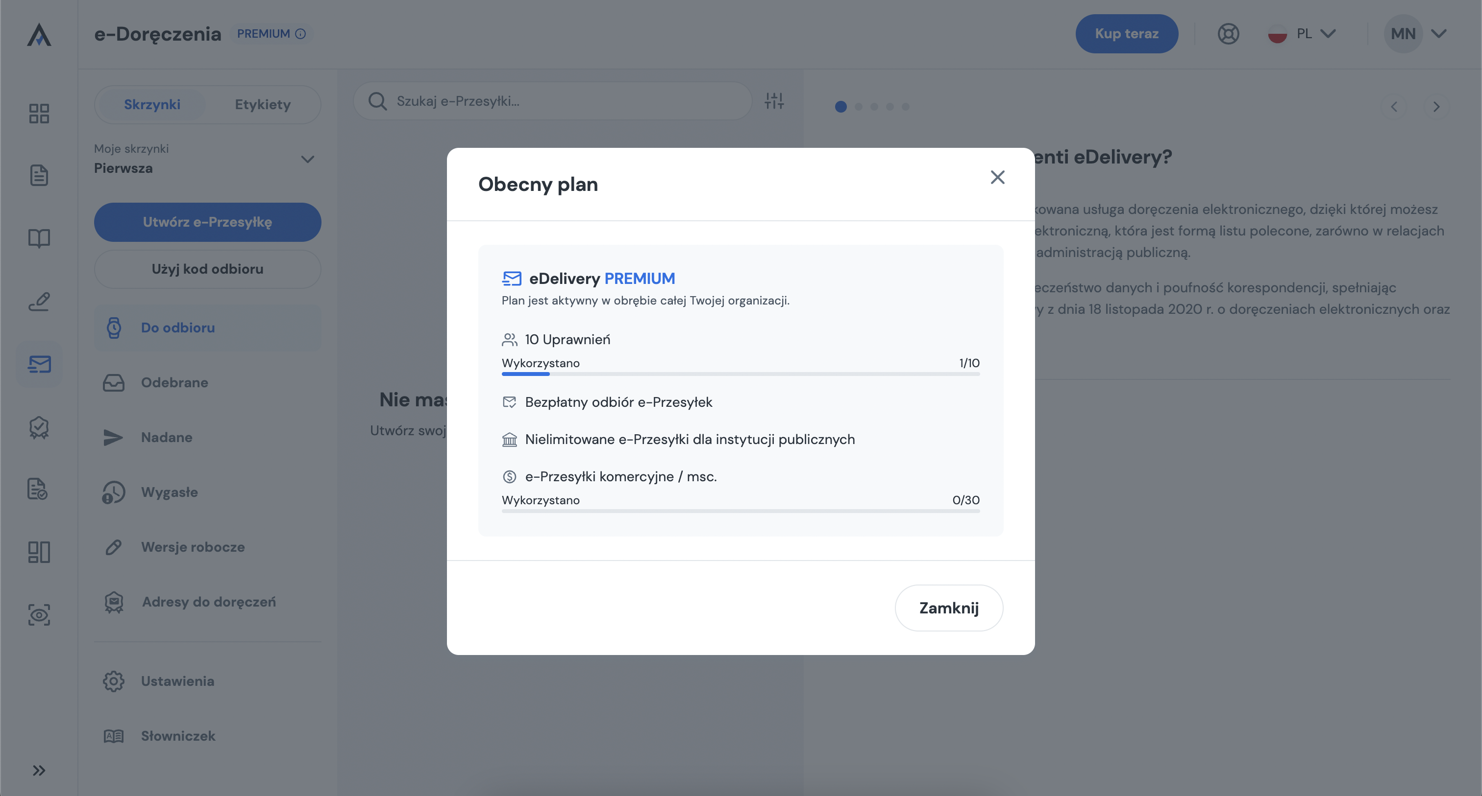Open Słowniczek glossary
This screenshot has width=1482, height=796.
pos(208,736)
